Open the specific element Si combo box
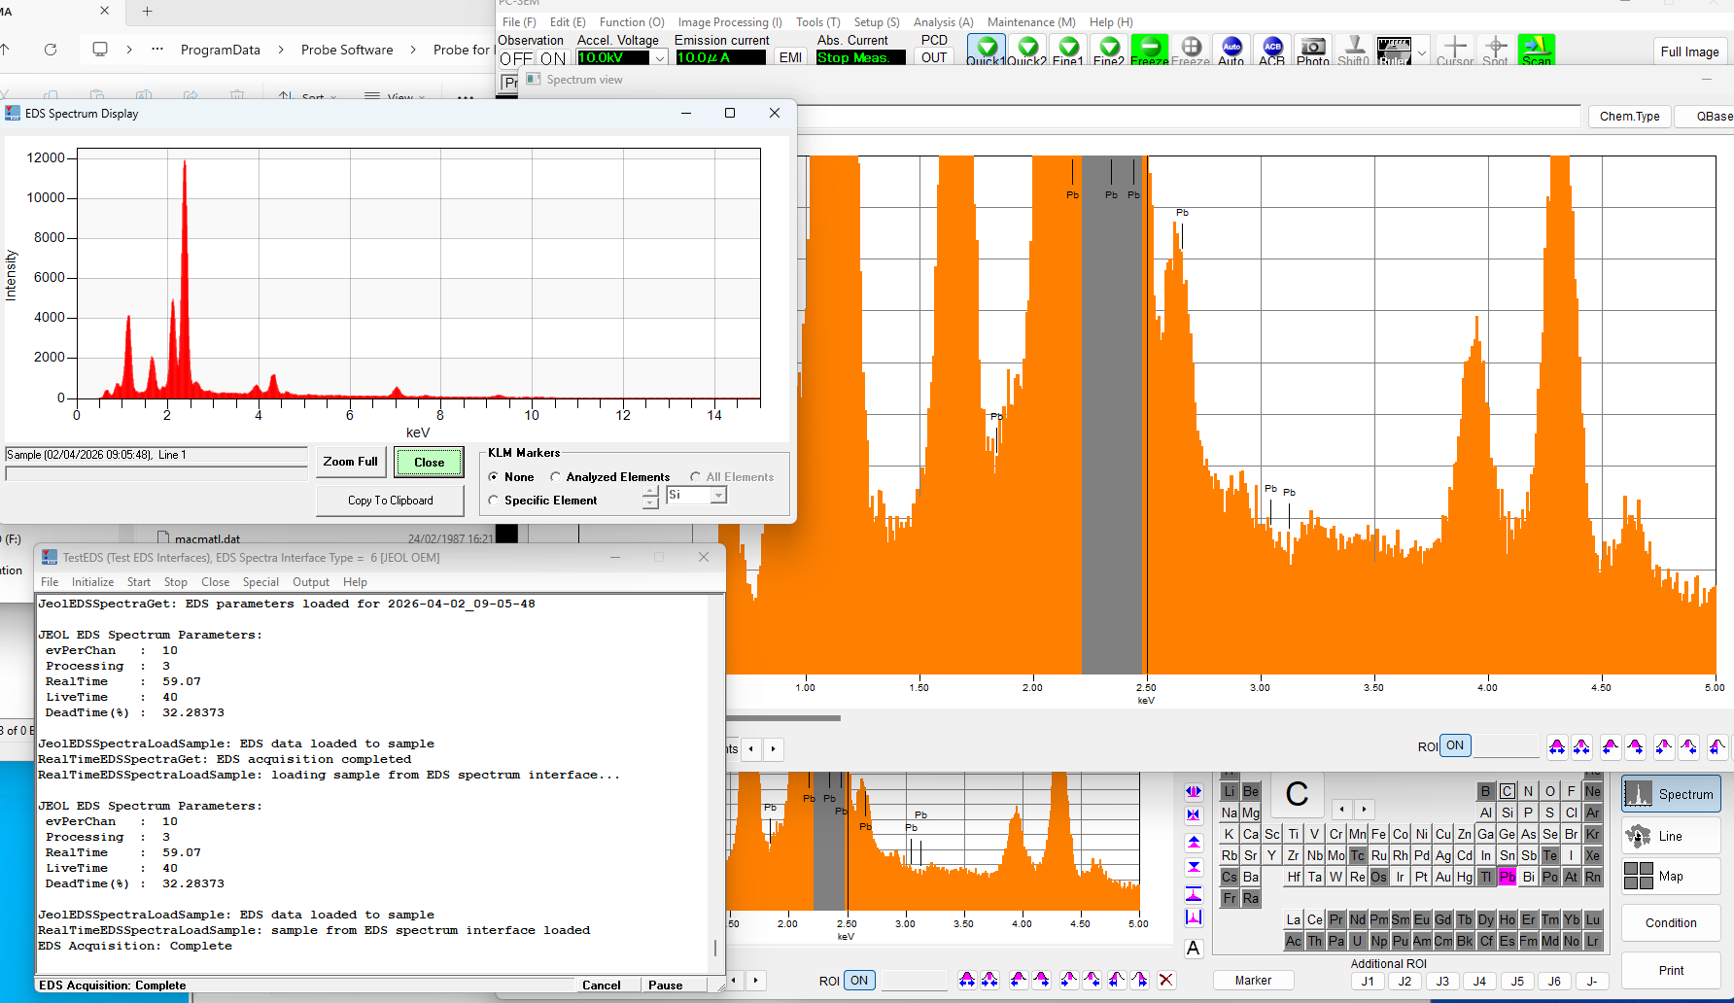The image size is (1734, 1003). point(718,496)
